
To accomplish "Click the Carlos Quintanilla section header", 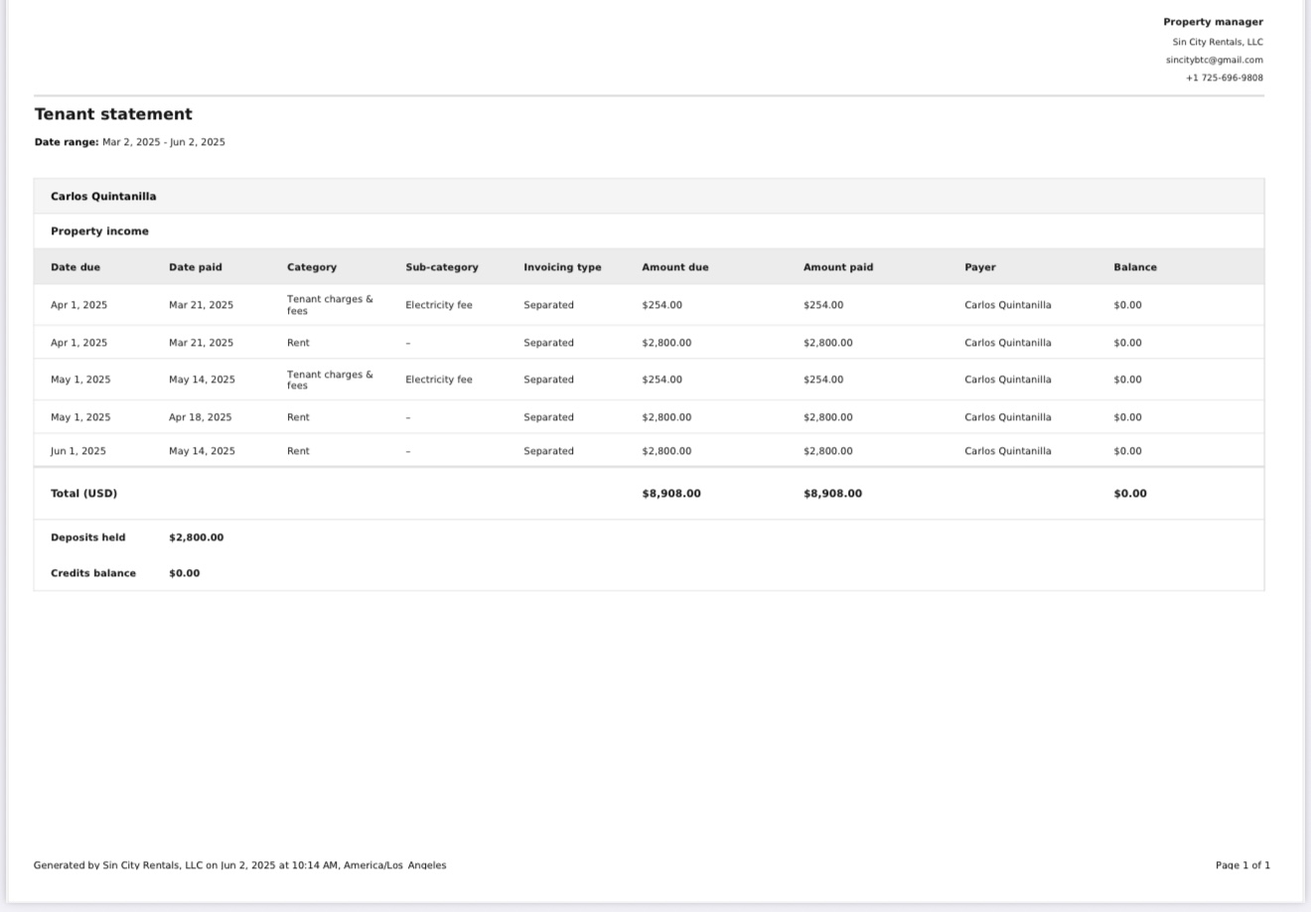I will 103,197.
